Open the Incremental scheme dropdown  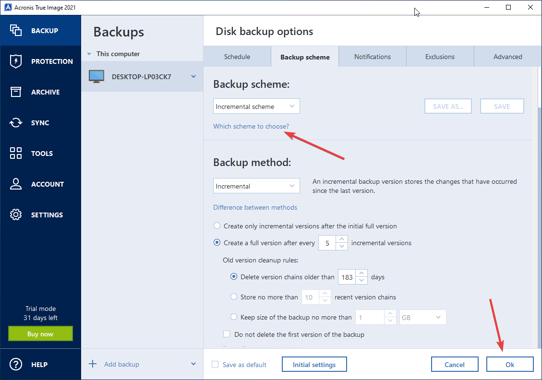256,107
